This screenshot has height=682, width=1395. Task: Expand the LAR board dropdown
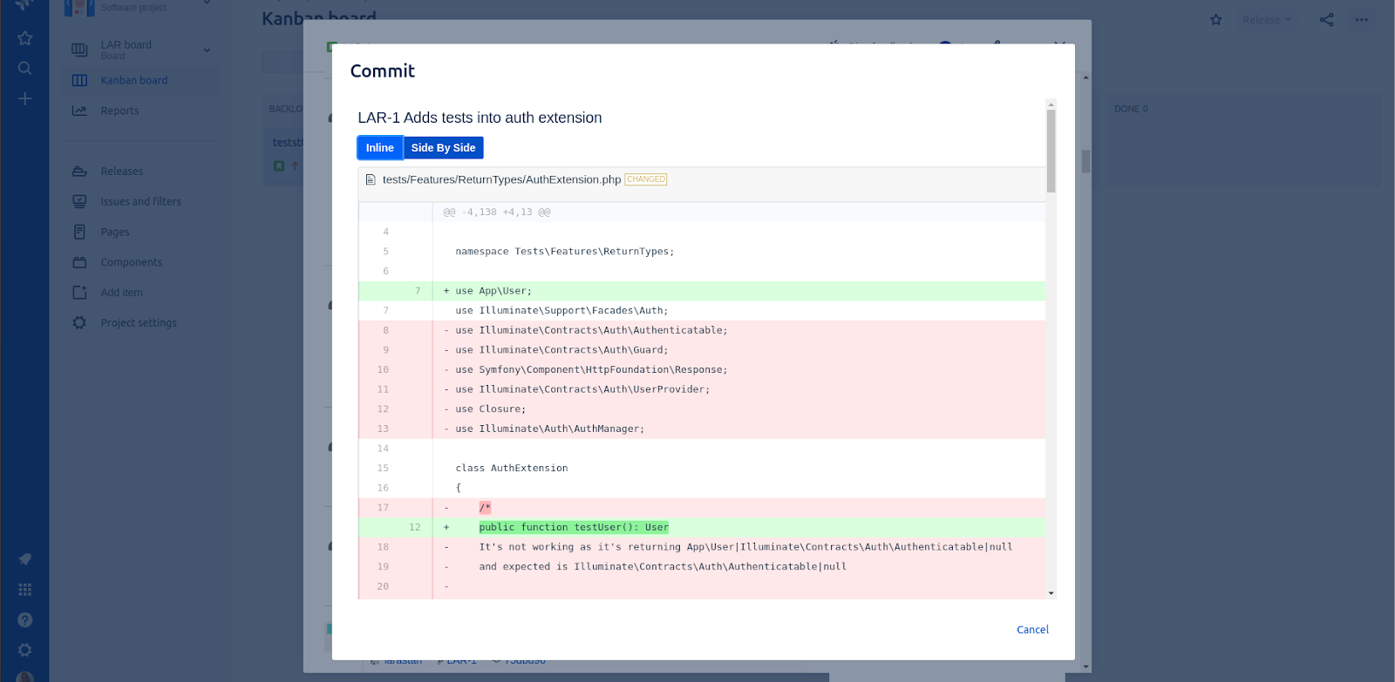pos(207,51)
